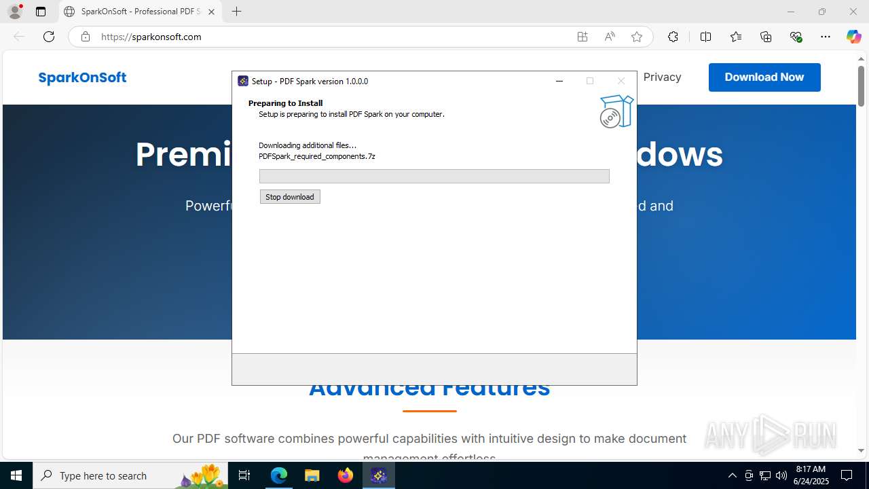Click the app available install icon
This screenshot has width=869, height=489.
click(583, 37)
